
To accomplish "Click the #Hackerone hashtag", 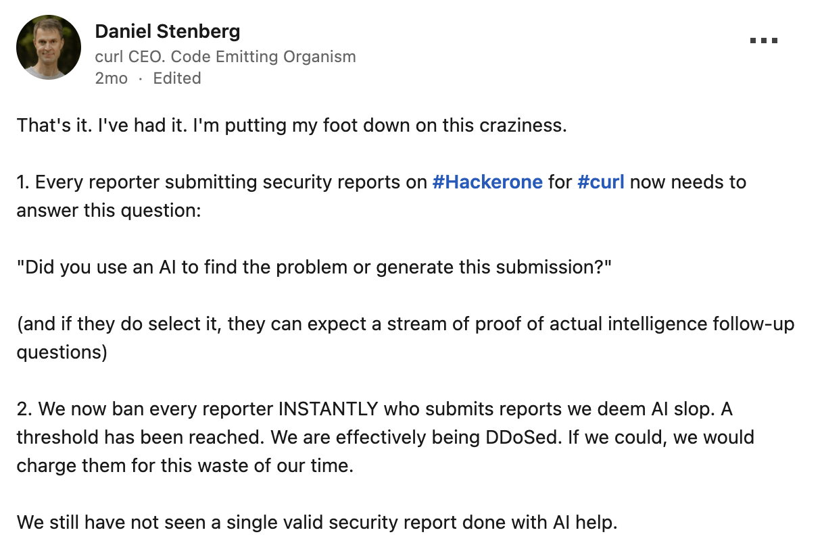I will [x=487, y=182].
